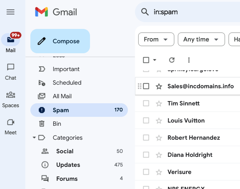The height and width of the screenshot is (189, 240).
Task: Click the Forums chat bubbles icon
Action: (x=45, y=179)
